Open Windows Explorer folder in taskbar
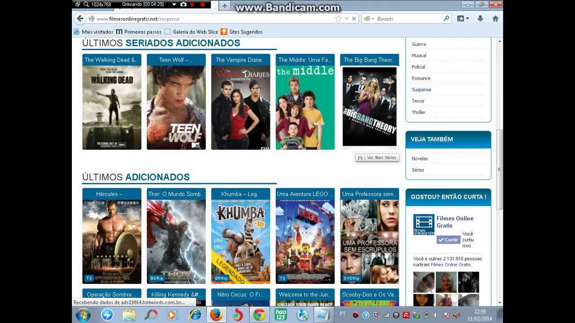This screenshot has width=575, height=323. [x=129, y=315]
